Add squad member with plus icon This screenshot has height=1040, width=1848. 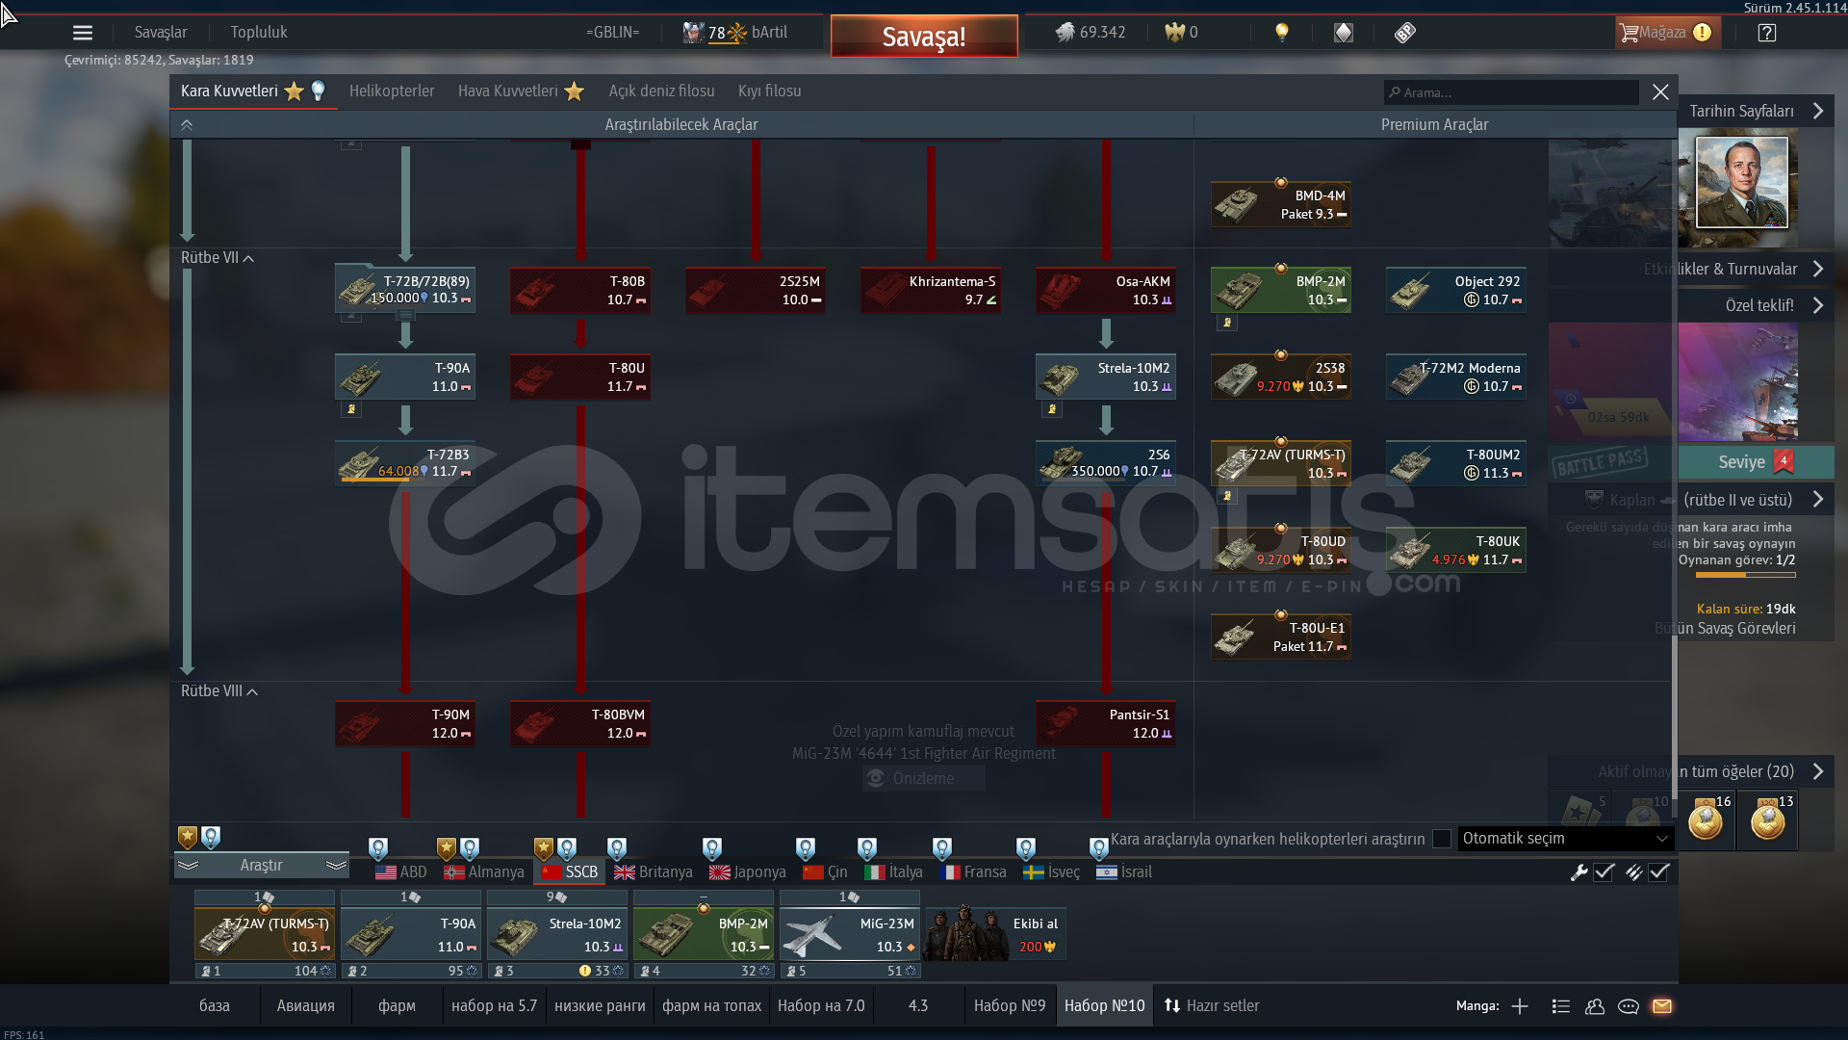[1520, 1006]
